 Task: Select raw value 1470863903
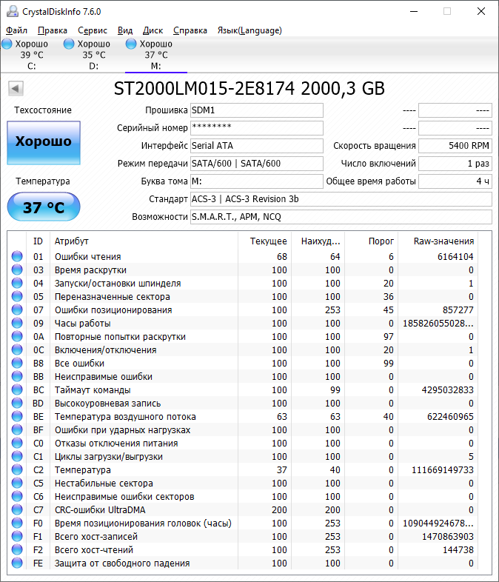(447, 536)
